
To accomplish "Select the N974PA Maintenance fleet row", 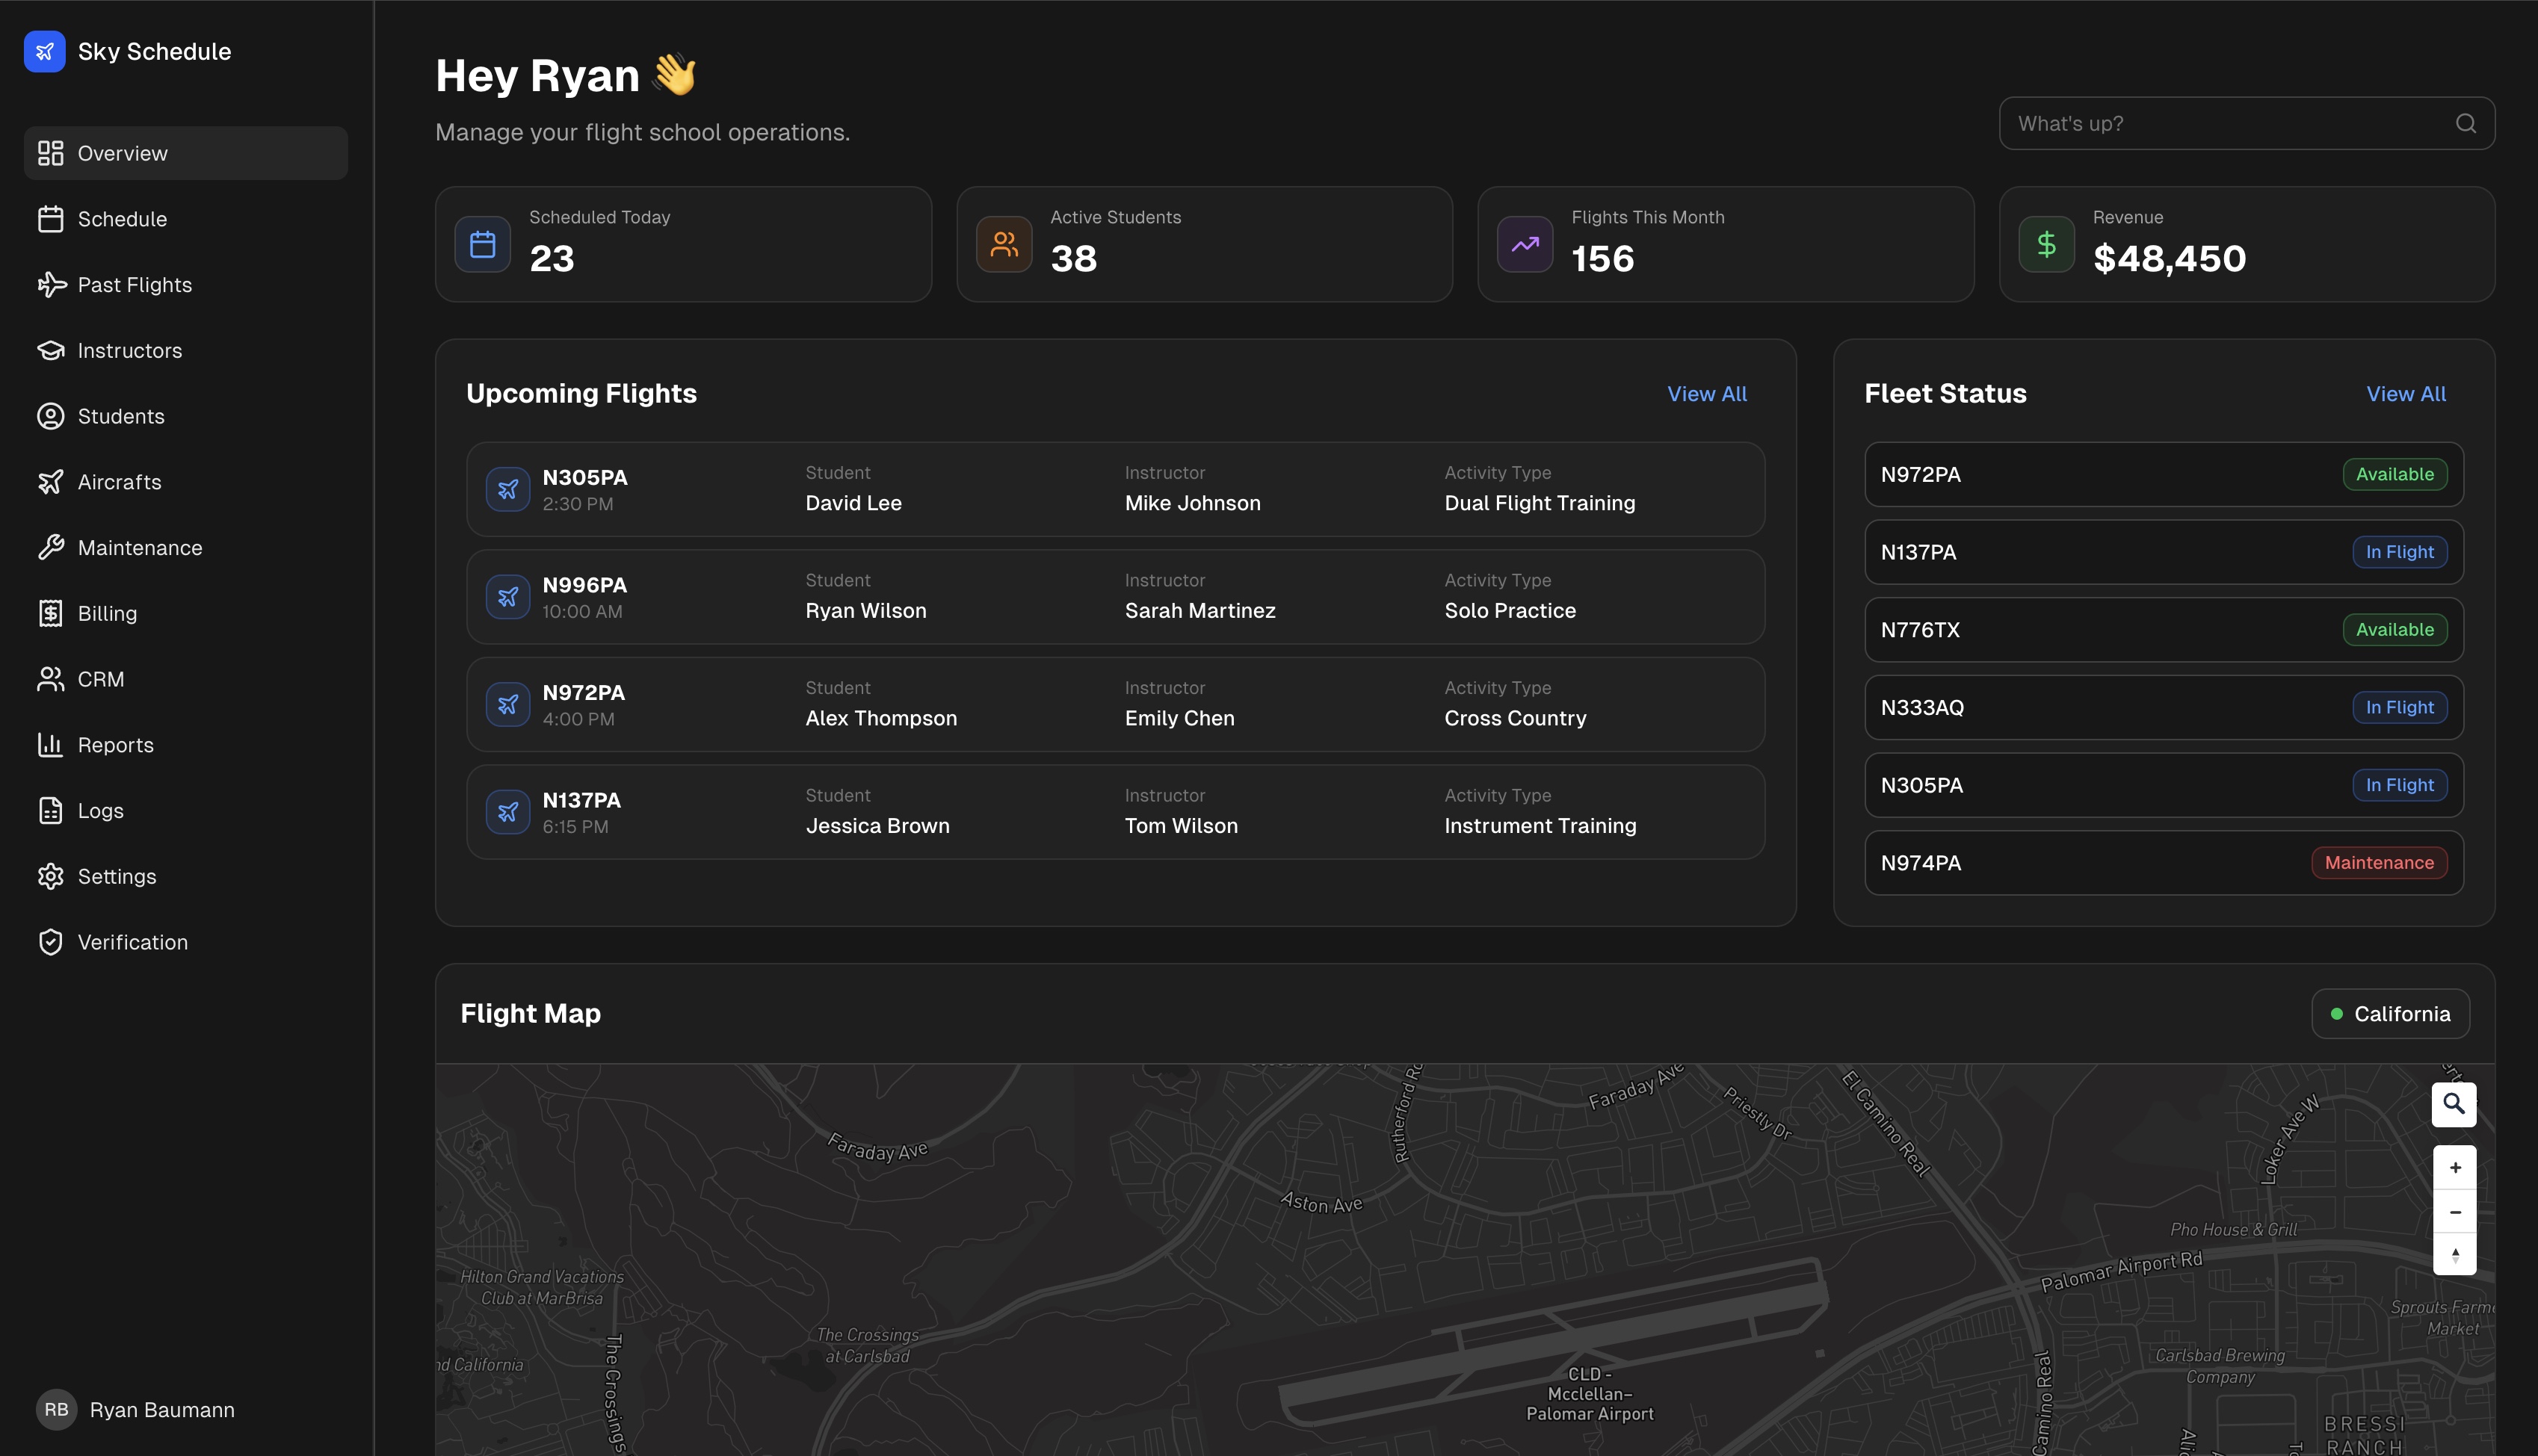I will 2163,863.
